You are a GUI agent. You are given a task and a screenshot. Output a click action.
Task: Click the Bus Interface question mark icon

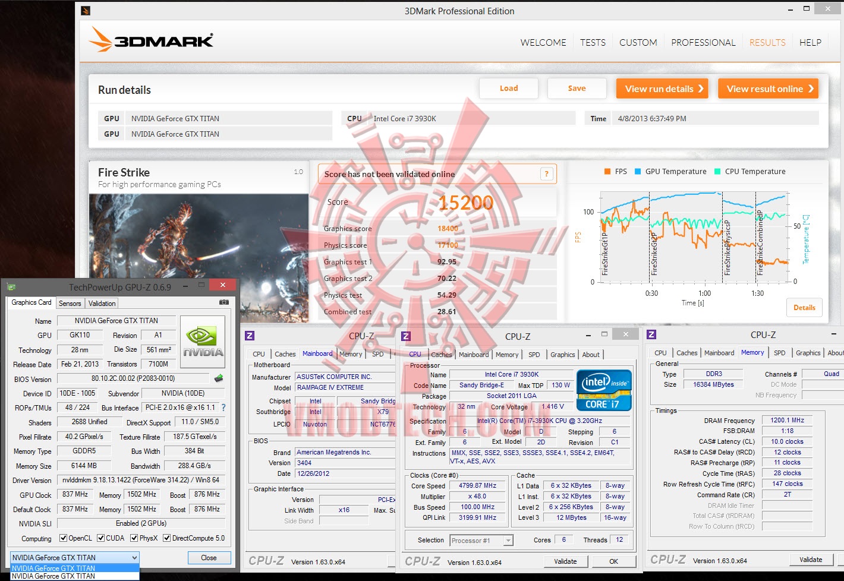223,408
